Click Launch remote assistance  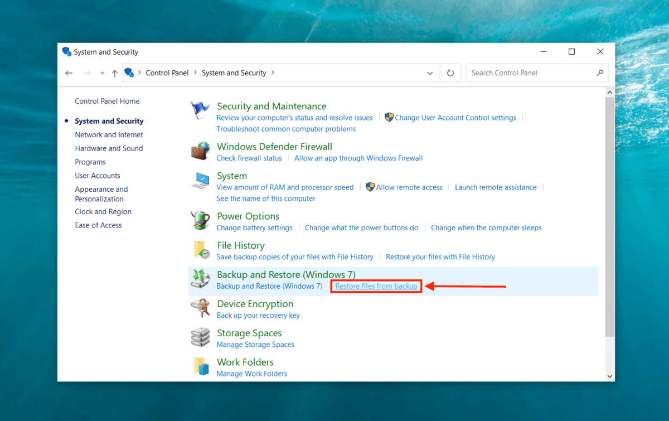[496, 187]
